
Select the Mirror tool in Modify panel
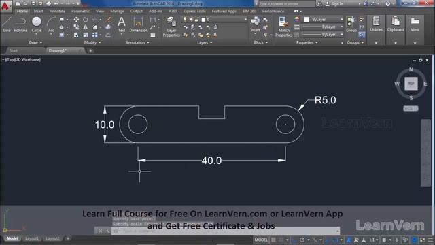click(86, 27)
